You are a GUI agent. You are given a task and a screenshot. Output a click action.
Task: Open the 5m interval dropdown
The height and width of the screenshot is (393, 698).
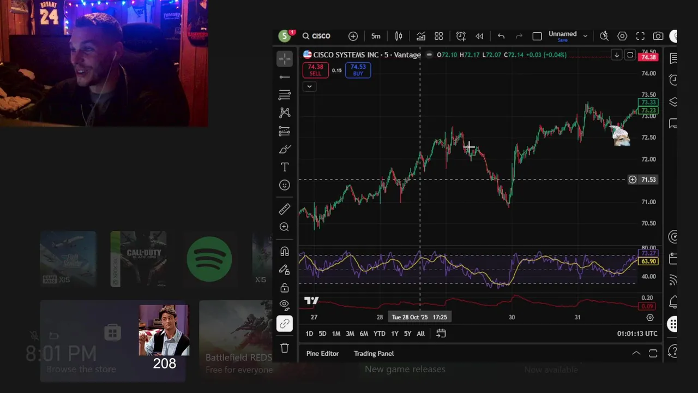(376, 36)
